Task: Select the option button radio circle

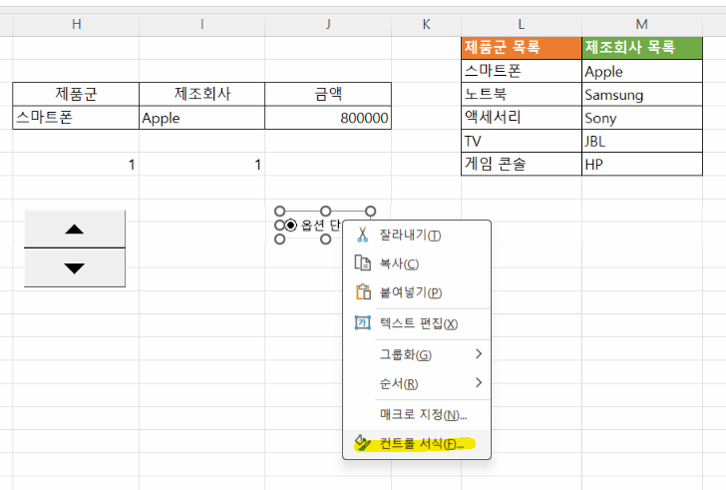Action: pyautogui.click(x=290, y=226)
